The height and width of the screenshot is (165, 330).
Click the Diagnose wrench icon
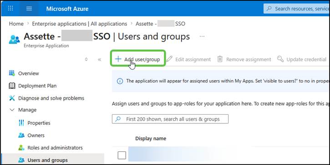pyautogui.click(x=12, y=98)
